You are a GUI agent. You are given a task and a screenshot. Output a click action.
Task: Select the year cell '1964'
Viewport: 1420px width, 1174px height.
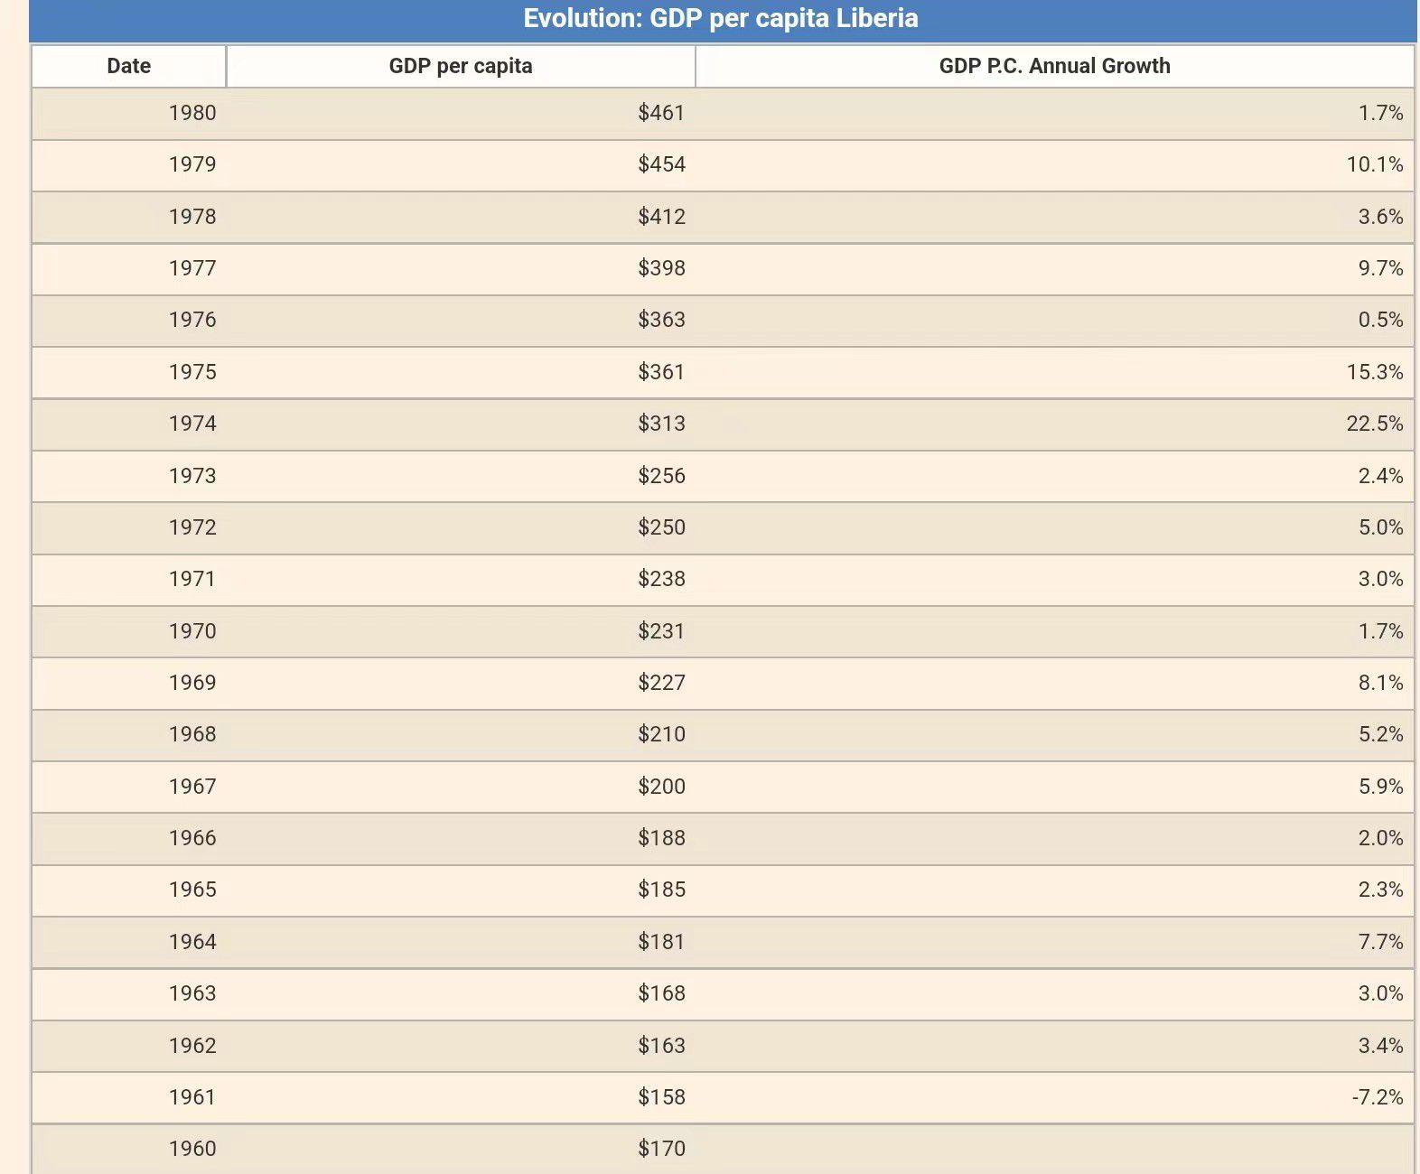coord(192,942)
